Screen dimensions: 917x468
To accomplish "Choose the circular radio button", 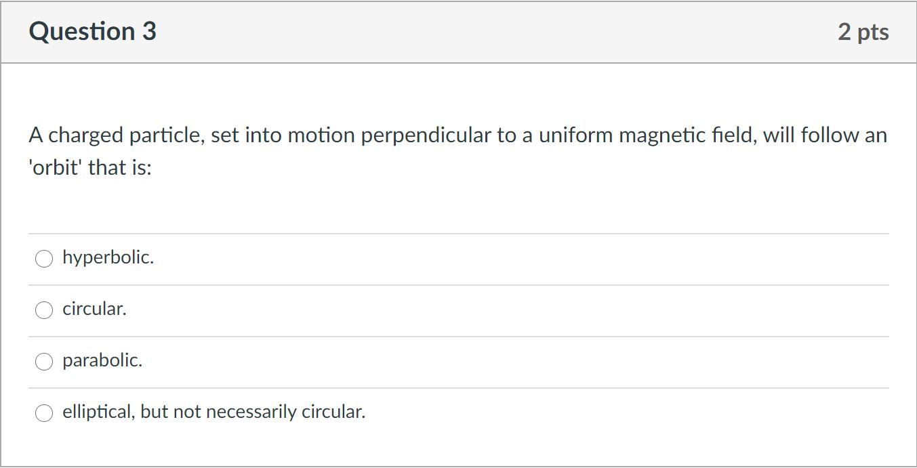I will (44, 310).
